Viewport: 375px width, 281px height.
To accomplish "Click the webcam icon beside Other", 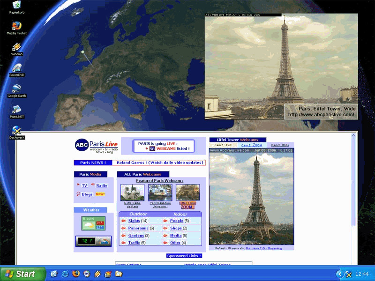I will coord(165,243).
